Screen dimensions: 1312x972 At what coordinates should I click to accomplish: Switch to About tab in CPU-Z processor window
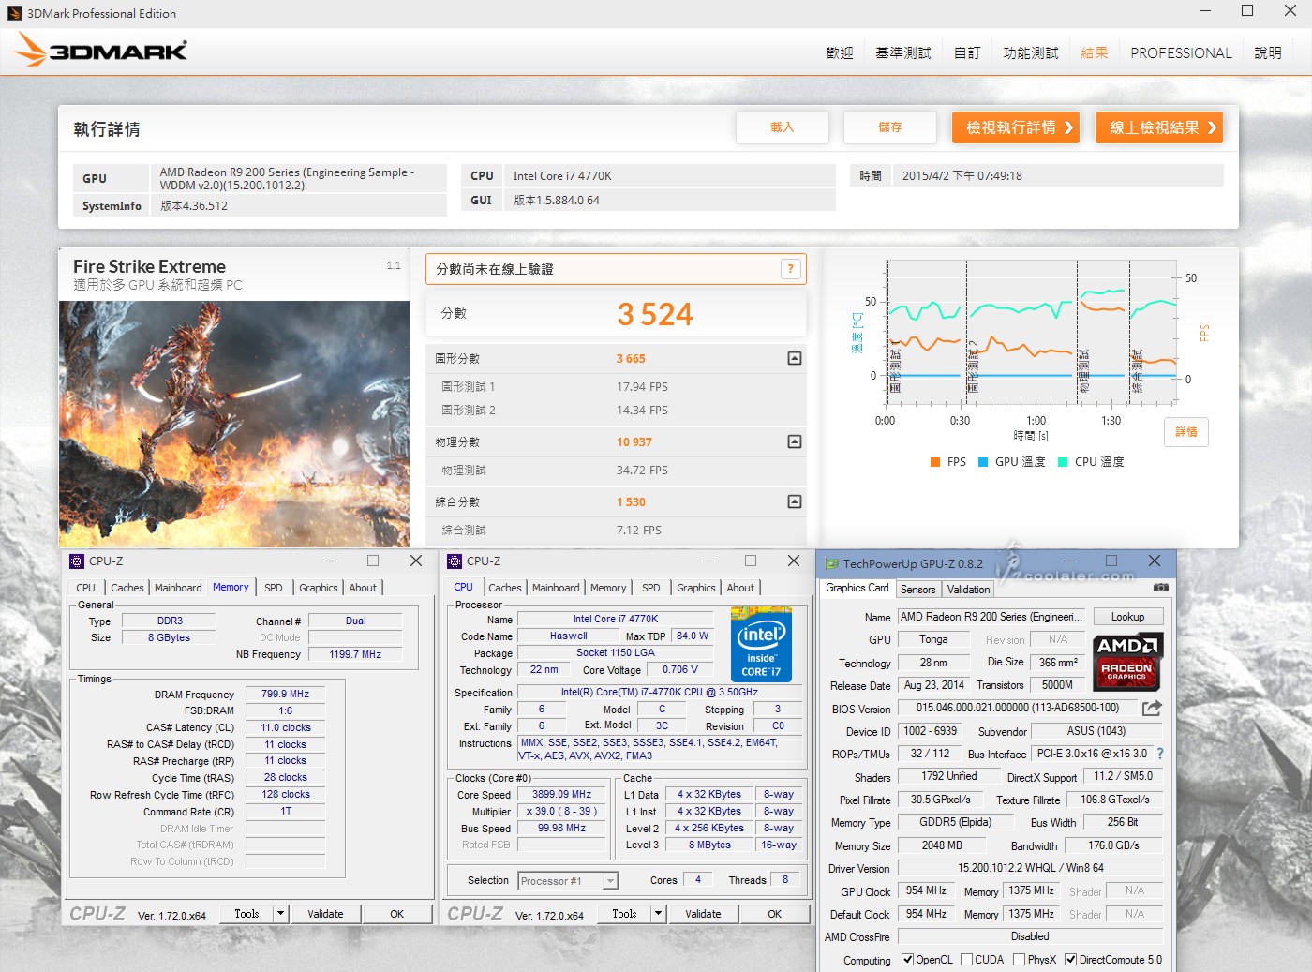740,588
